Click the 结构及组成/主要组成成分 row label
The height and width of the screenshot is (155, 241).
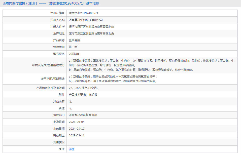pyautogui.click(x=48, y=65)
